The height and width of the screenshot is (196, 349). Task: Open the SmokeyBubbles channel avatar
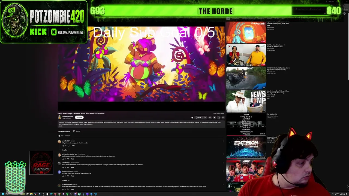tap(59, 117)
